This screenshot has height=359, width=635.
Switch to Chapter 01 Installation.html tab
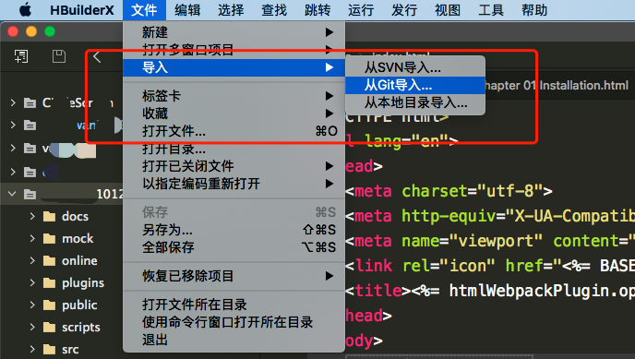click(x=557, y=86)
